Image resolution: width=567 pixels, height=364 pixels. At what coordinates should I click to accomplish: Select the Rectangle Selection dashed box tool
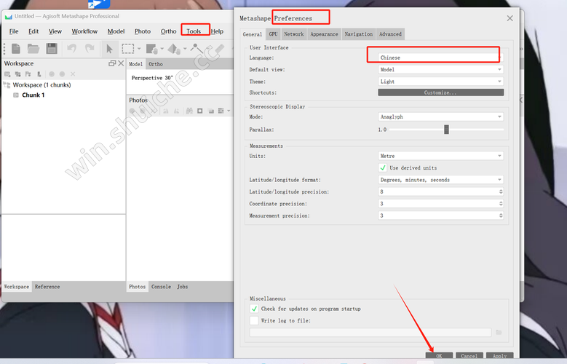[x=127, y=49]
